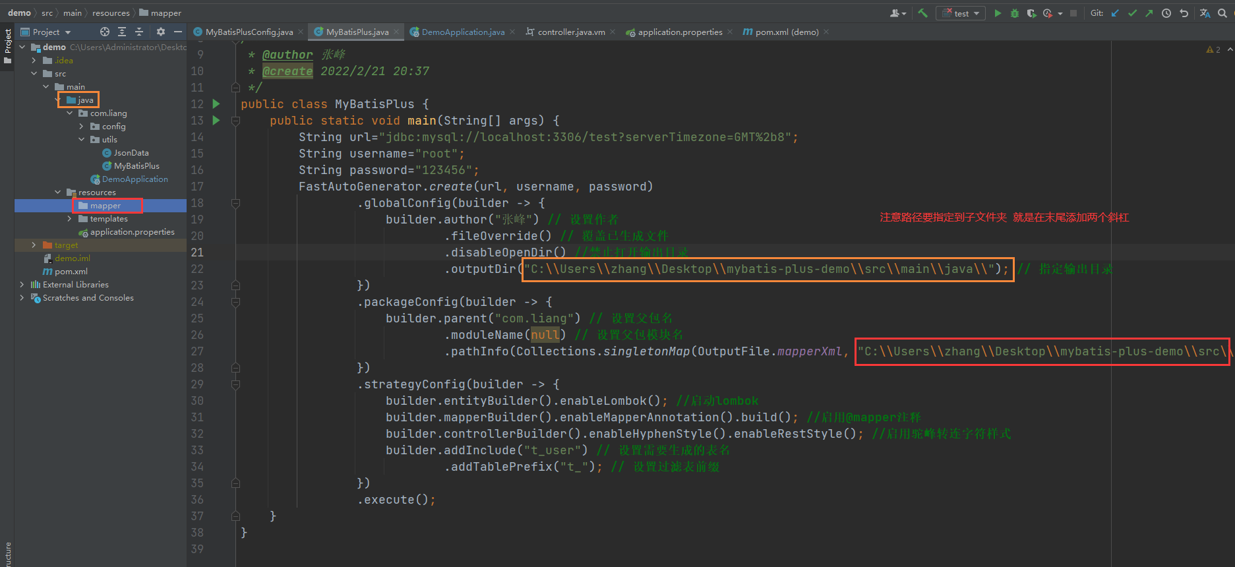Open the user account icon dropdown
The image size is (1235, 567).
coord(897,13)
